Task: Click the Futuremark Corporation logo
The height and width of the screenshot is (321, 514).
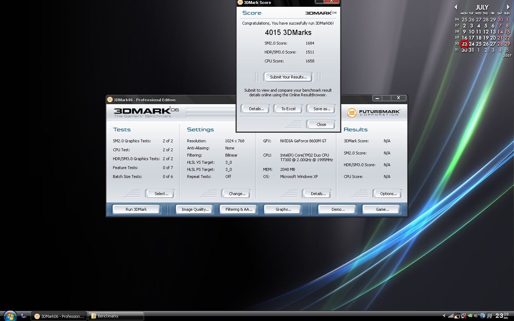Action: [x=373, y=113]
